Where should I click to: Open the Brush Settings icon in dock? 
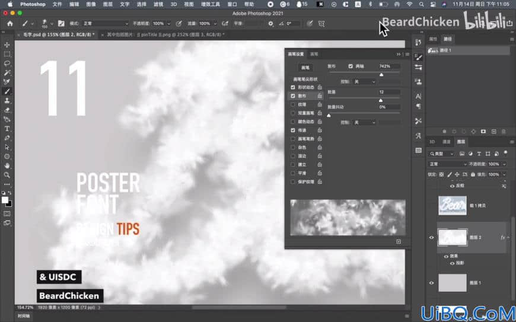418,57
